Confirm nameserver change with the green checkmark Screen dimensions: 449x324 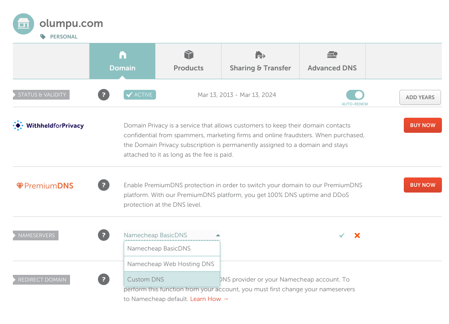(341, 235)
